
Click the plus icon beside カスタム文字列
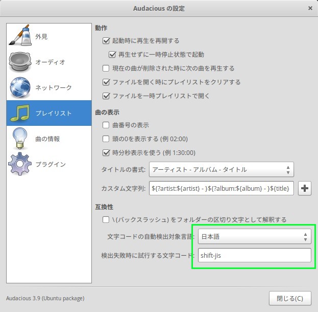tap(304, 188)
